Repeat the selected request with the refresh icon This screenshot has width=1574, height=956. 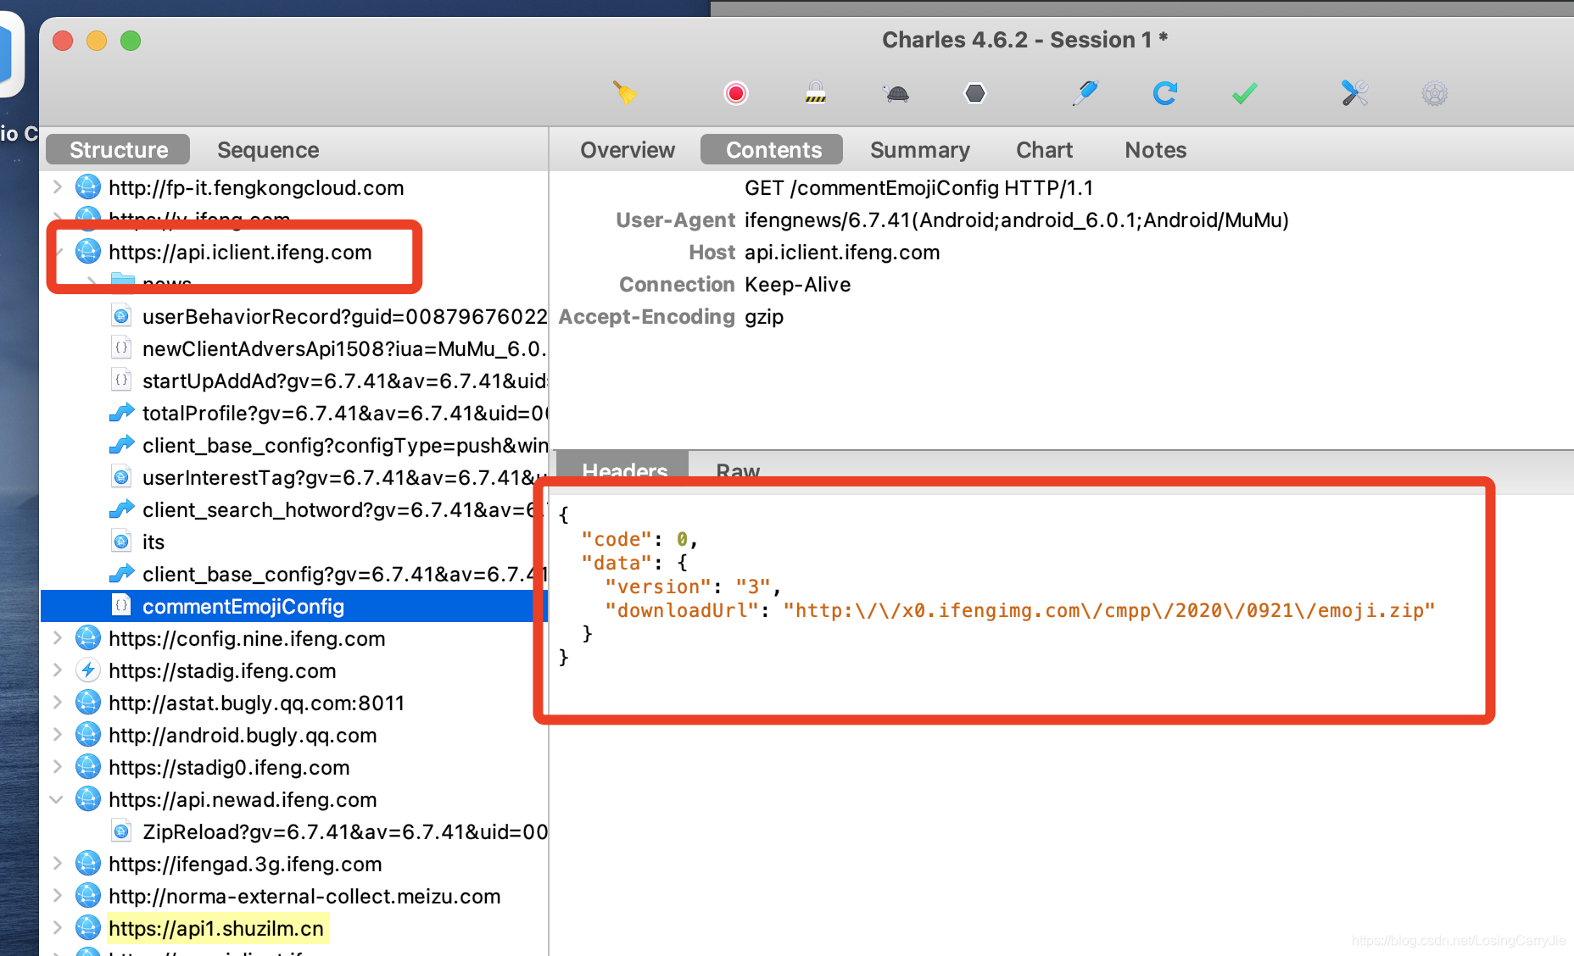1165,92
